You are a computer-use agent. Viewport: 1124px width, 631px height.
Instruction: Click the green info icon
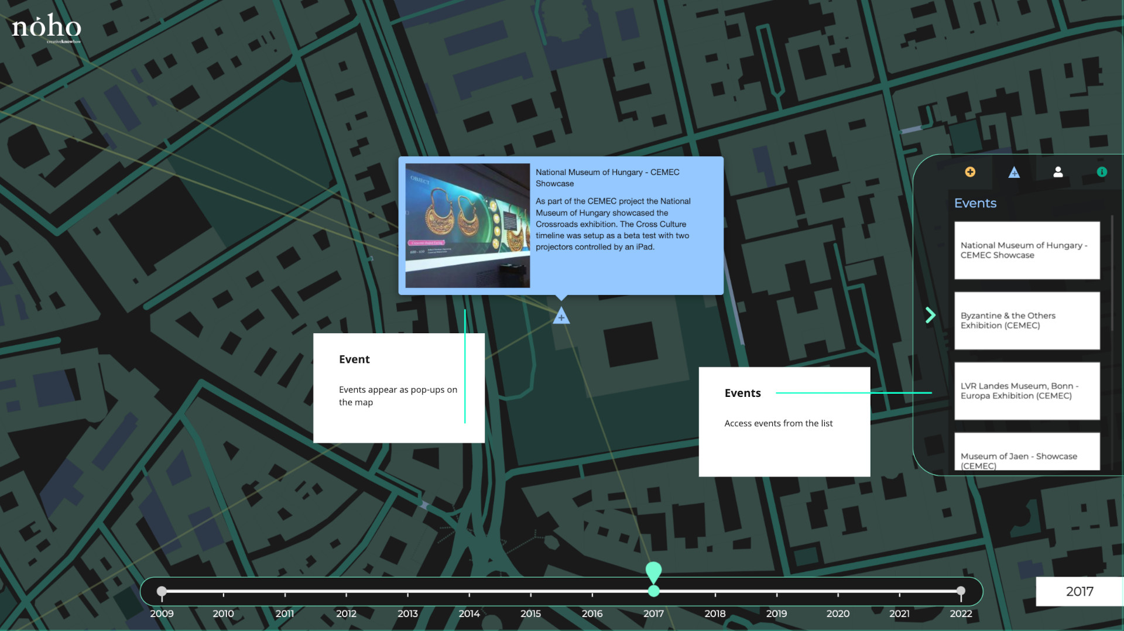pos(1102,172)
